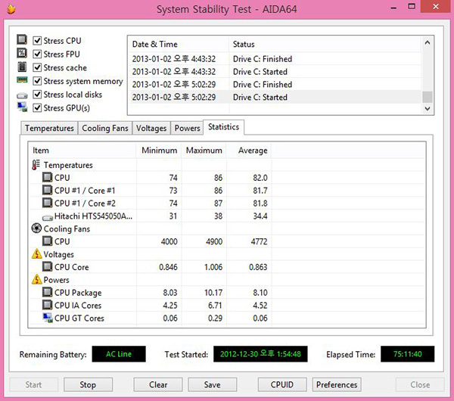Image resolution: width=454 pixels, height=401 pixels.
Task: Click the disk drive icon beside Stress local disks
Action: (x=22, y=95)
